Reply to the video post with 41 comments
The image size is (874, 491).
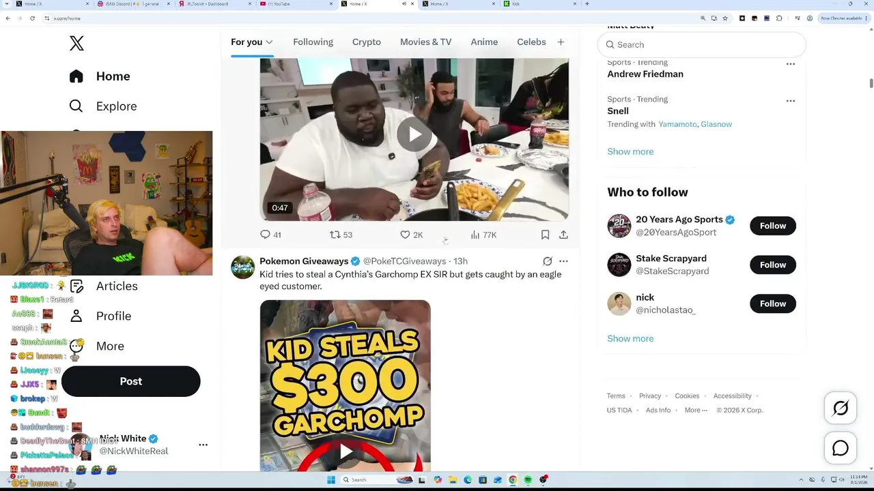270,235
